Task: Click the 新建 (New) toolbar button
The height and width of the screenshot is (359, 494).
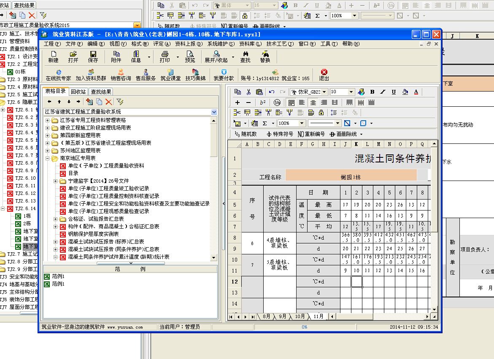Action: [x=53, y=57]
